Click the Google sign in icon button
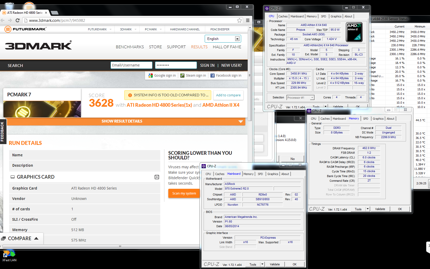Screen dimensions: 430x269 pyautogui.click(x=162, y=76)
